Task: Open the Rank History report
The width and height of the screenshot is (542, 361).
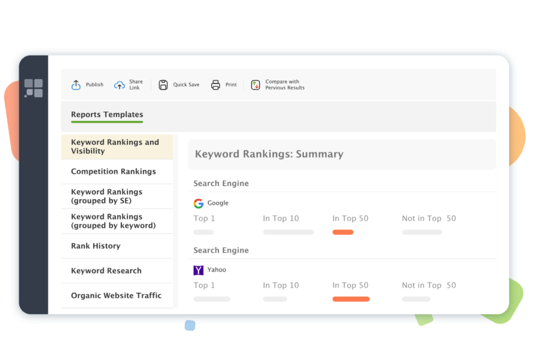Action: (96, 246)
